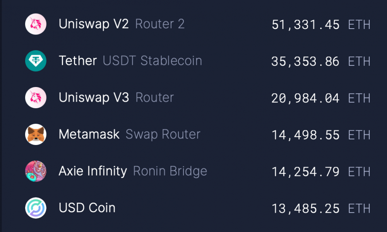Select the 13,485.25 ETH amount

(321, 208)
